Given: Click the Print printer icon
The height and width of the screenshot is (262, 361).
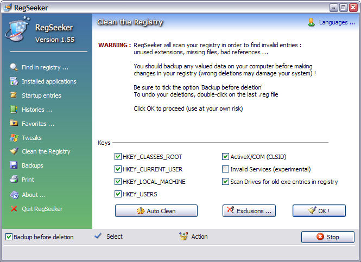Looking at the screenshot, I should pyautogui.click(x=14, y=179).
